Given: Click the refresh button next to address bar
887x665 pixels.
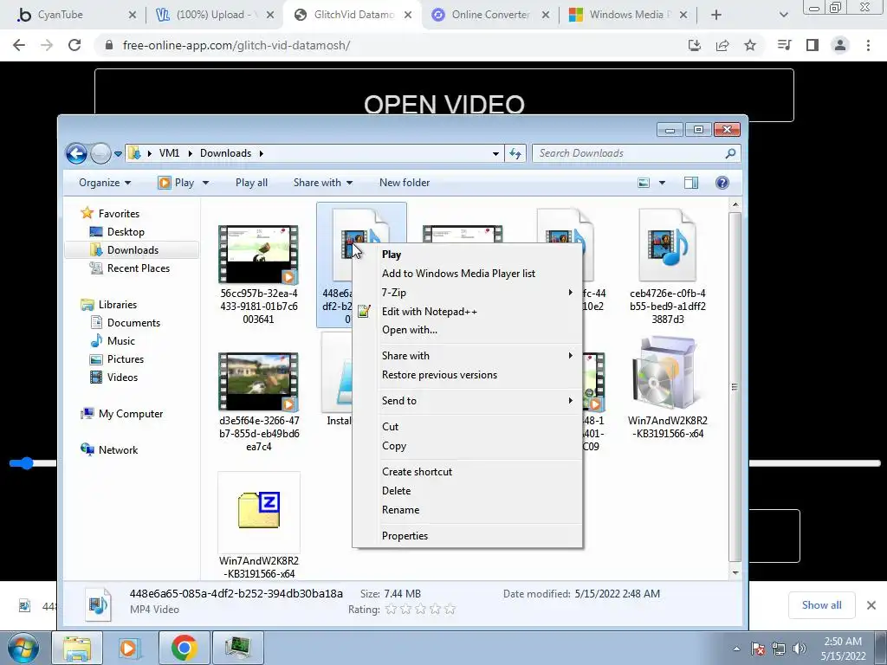Looking at the screenshot, I should pyautogui.click(x=515, y=153).
